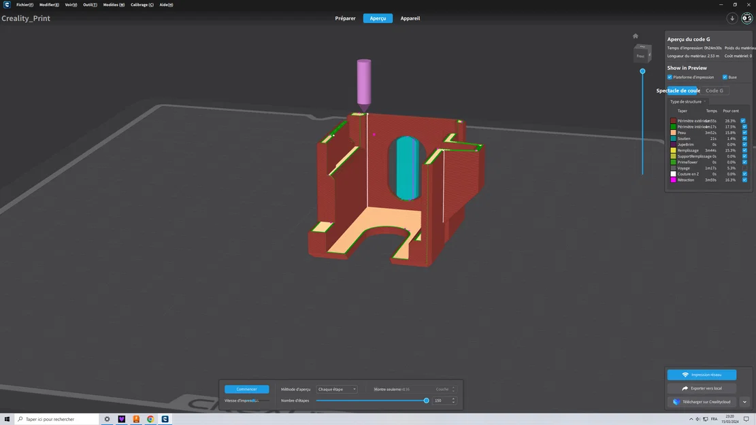Click the download arrow icon beside the avatar
The height and width of the screenshot is (425, 756).
(732, 18)
